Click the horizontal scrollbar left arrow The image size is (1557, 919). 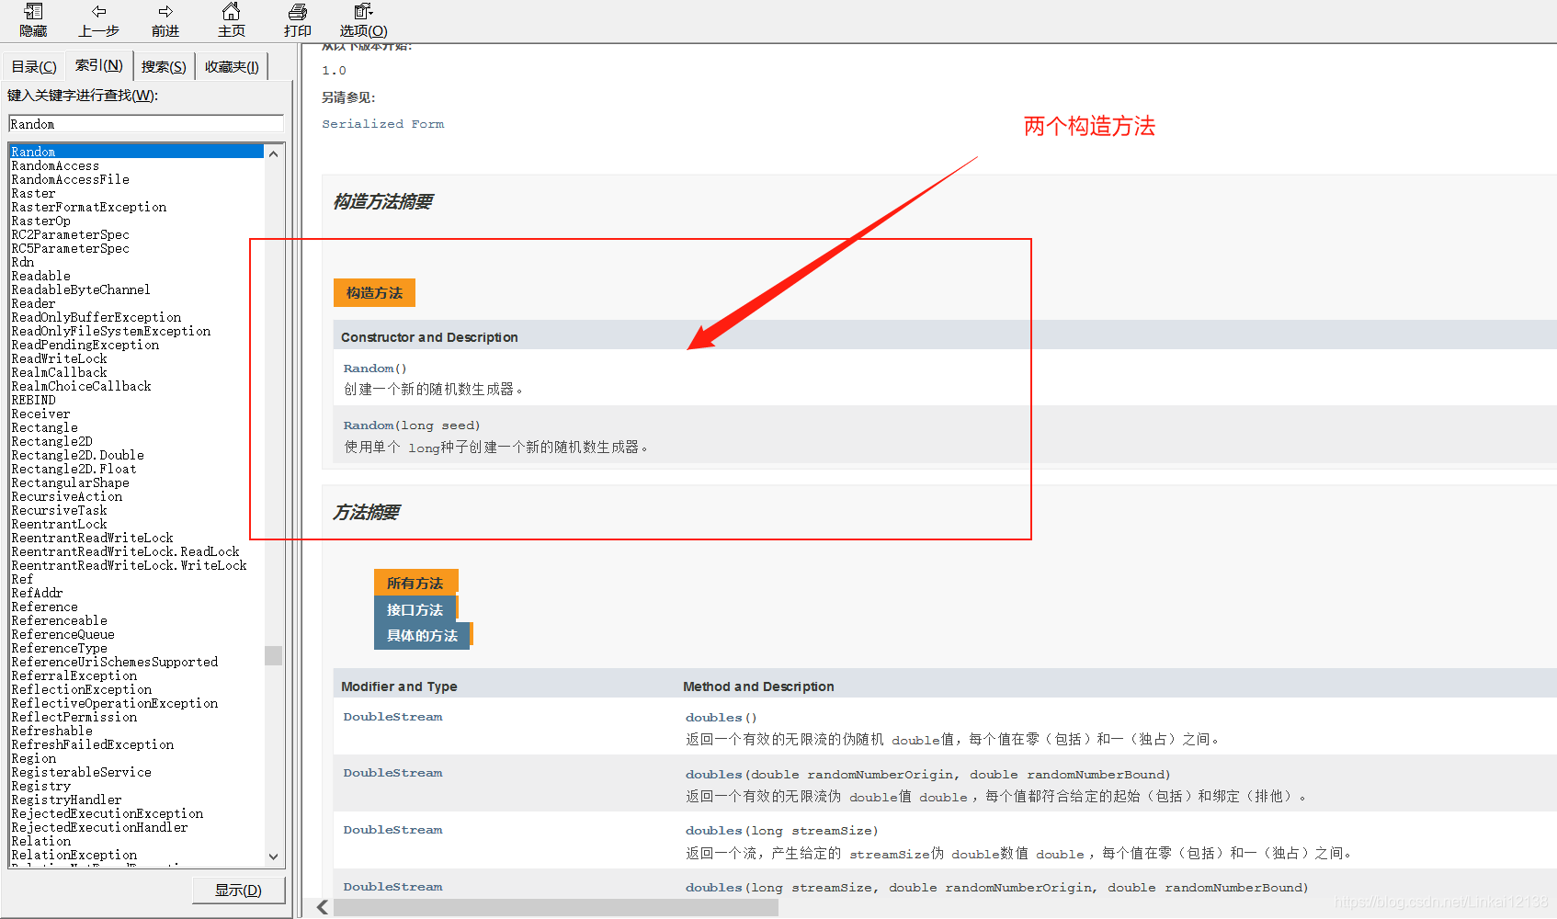coord(323,908)
